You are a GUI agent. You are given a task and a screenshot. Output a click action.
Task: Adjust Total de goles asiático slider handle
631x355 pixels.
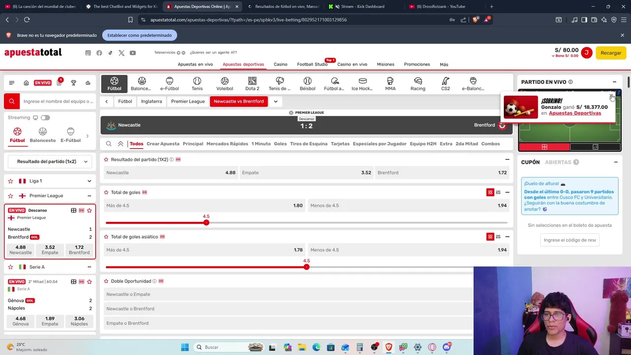307,267
